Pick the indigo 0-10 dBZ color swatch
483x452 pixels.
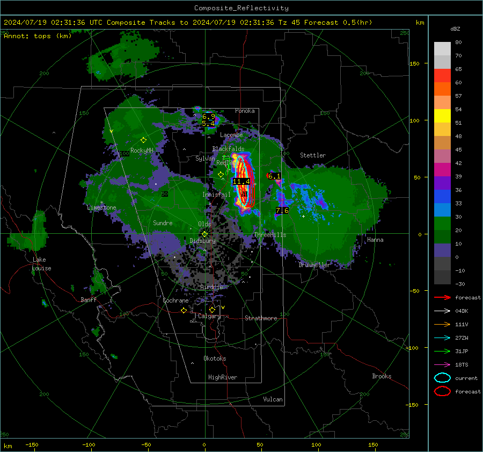[x=442, y=250]
